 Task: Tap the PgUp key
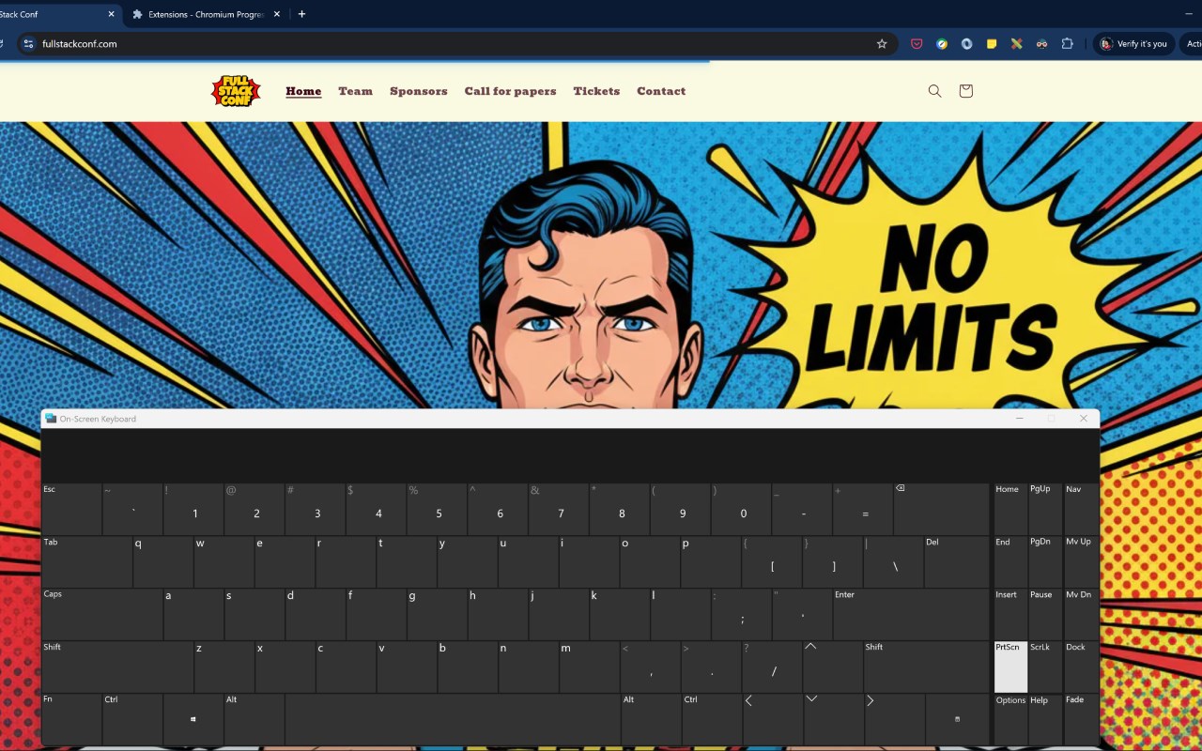pyautogui.click(x=1045, y=509)
